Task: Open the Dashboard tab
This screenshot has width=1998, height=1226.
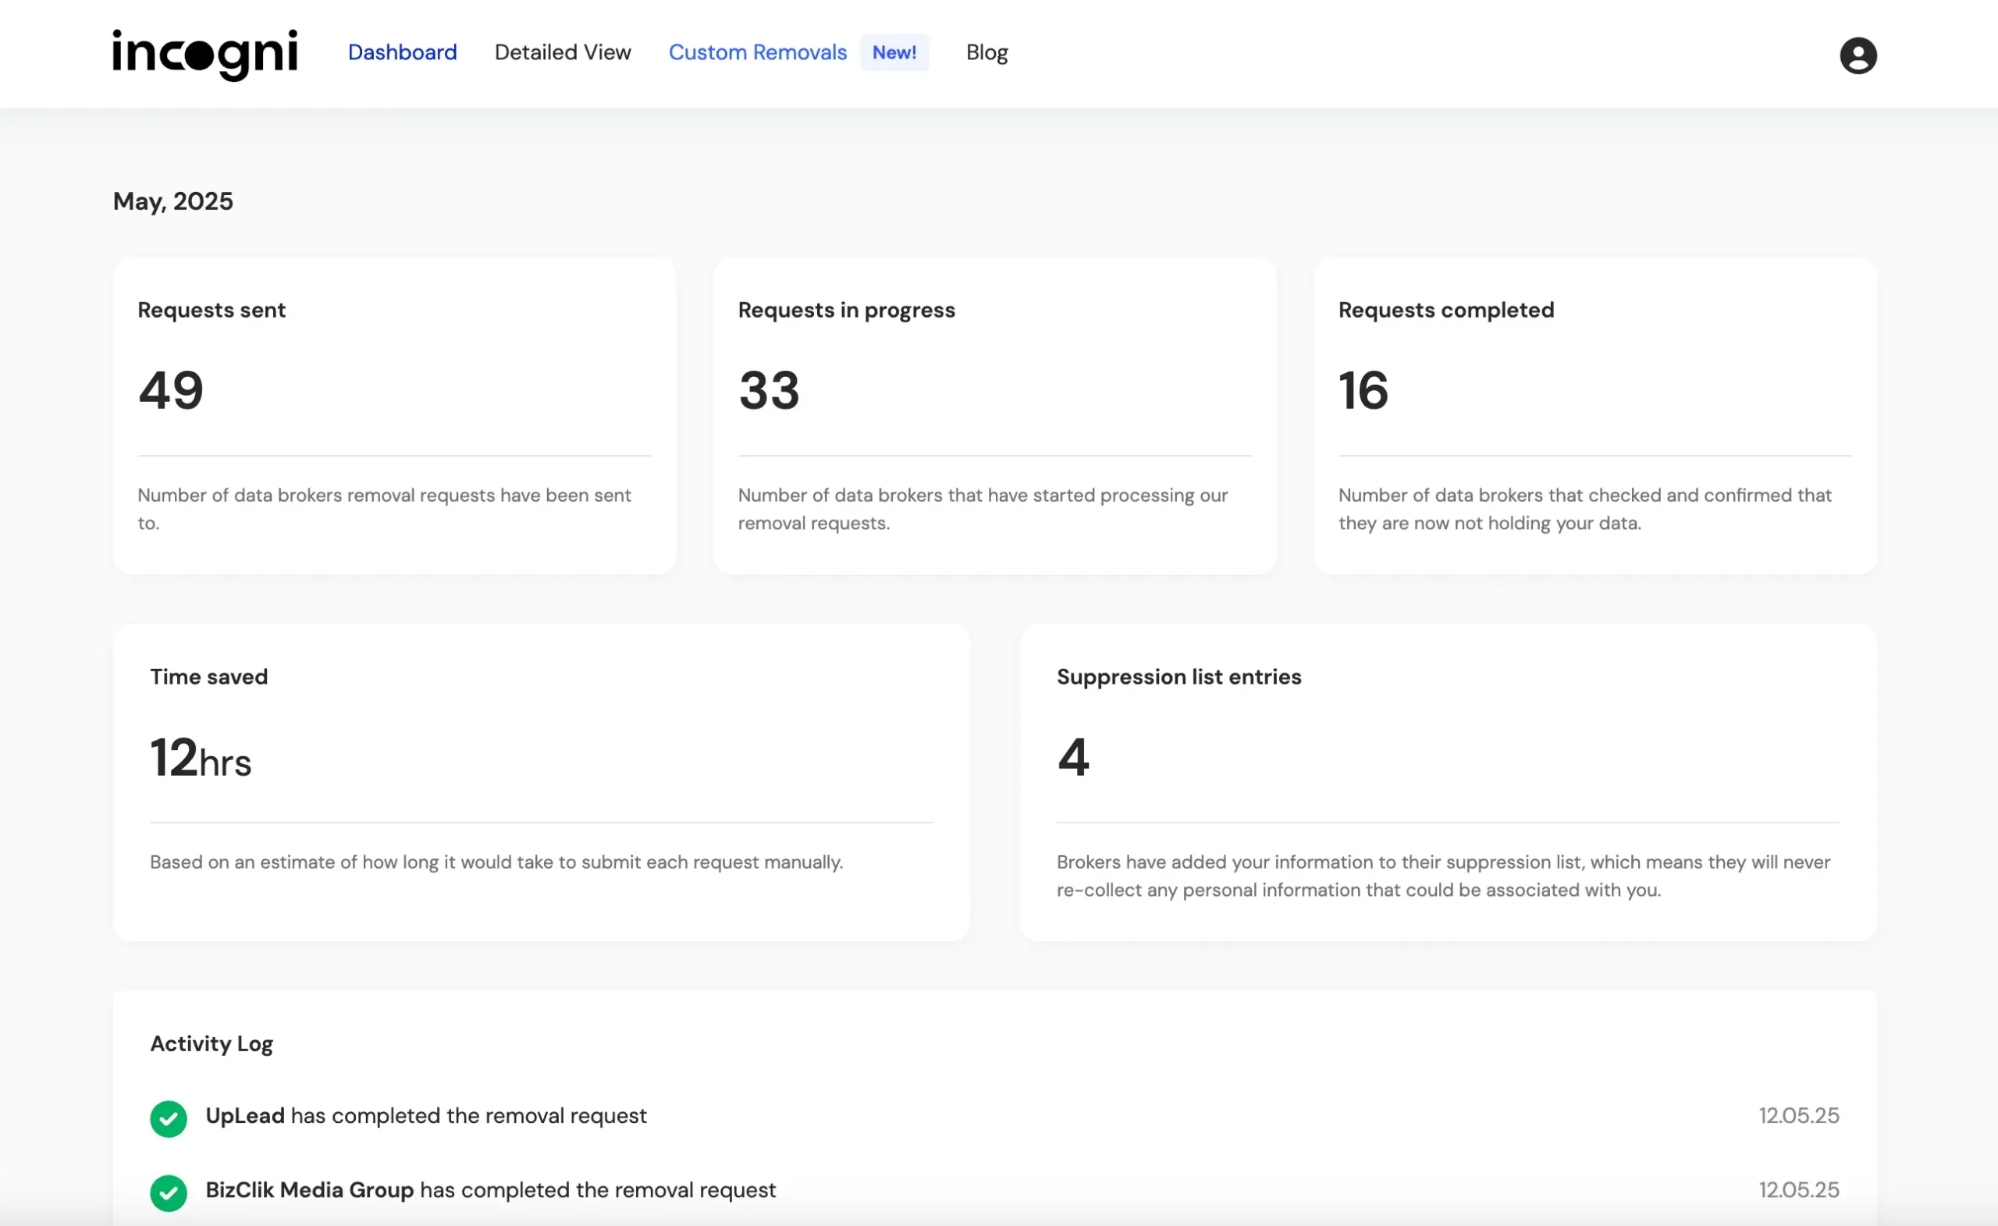Action: click(x=402, y=53)
